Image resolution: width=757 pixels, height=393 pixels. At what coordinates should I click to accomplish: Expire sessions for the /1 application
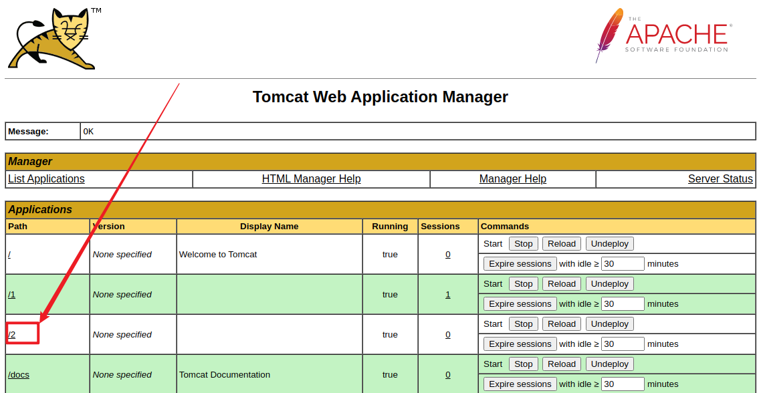[520, 303]
